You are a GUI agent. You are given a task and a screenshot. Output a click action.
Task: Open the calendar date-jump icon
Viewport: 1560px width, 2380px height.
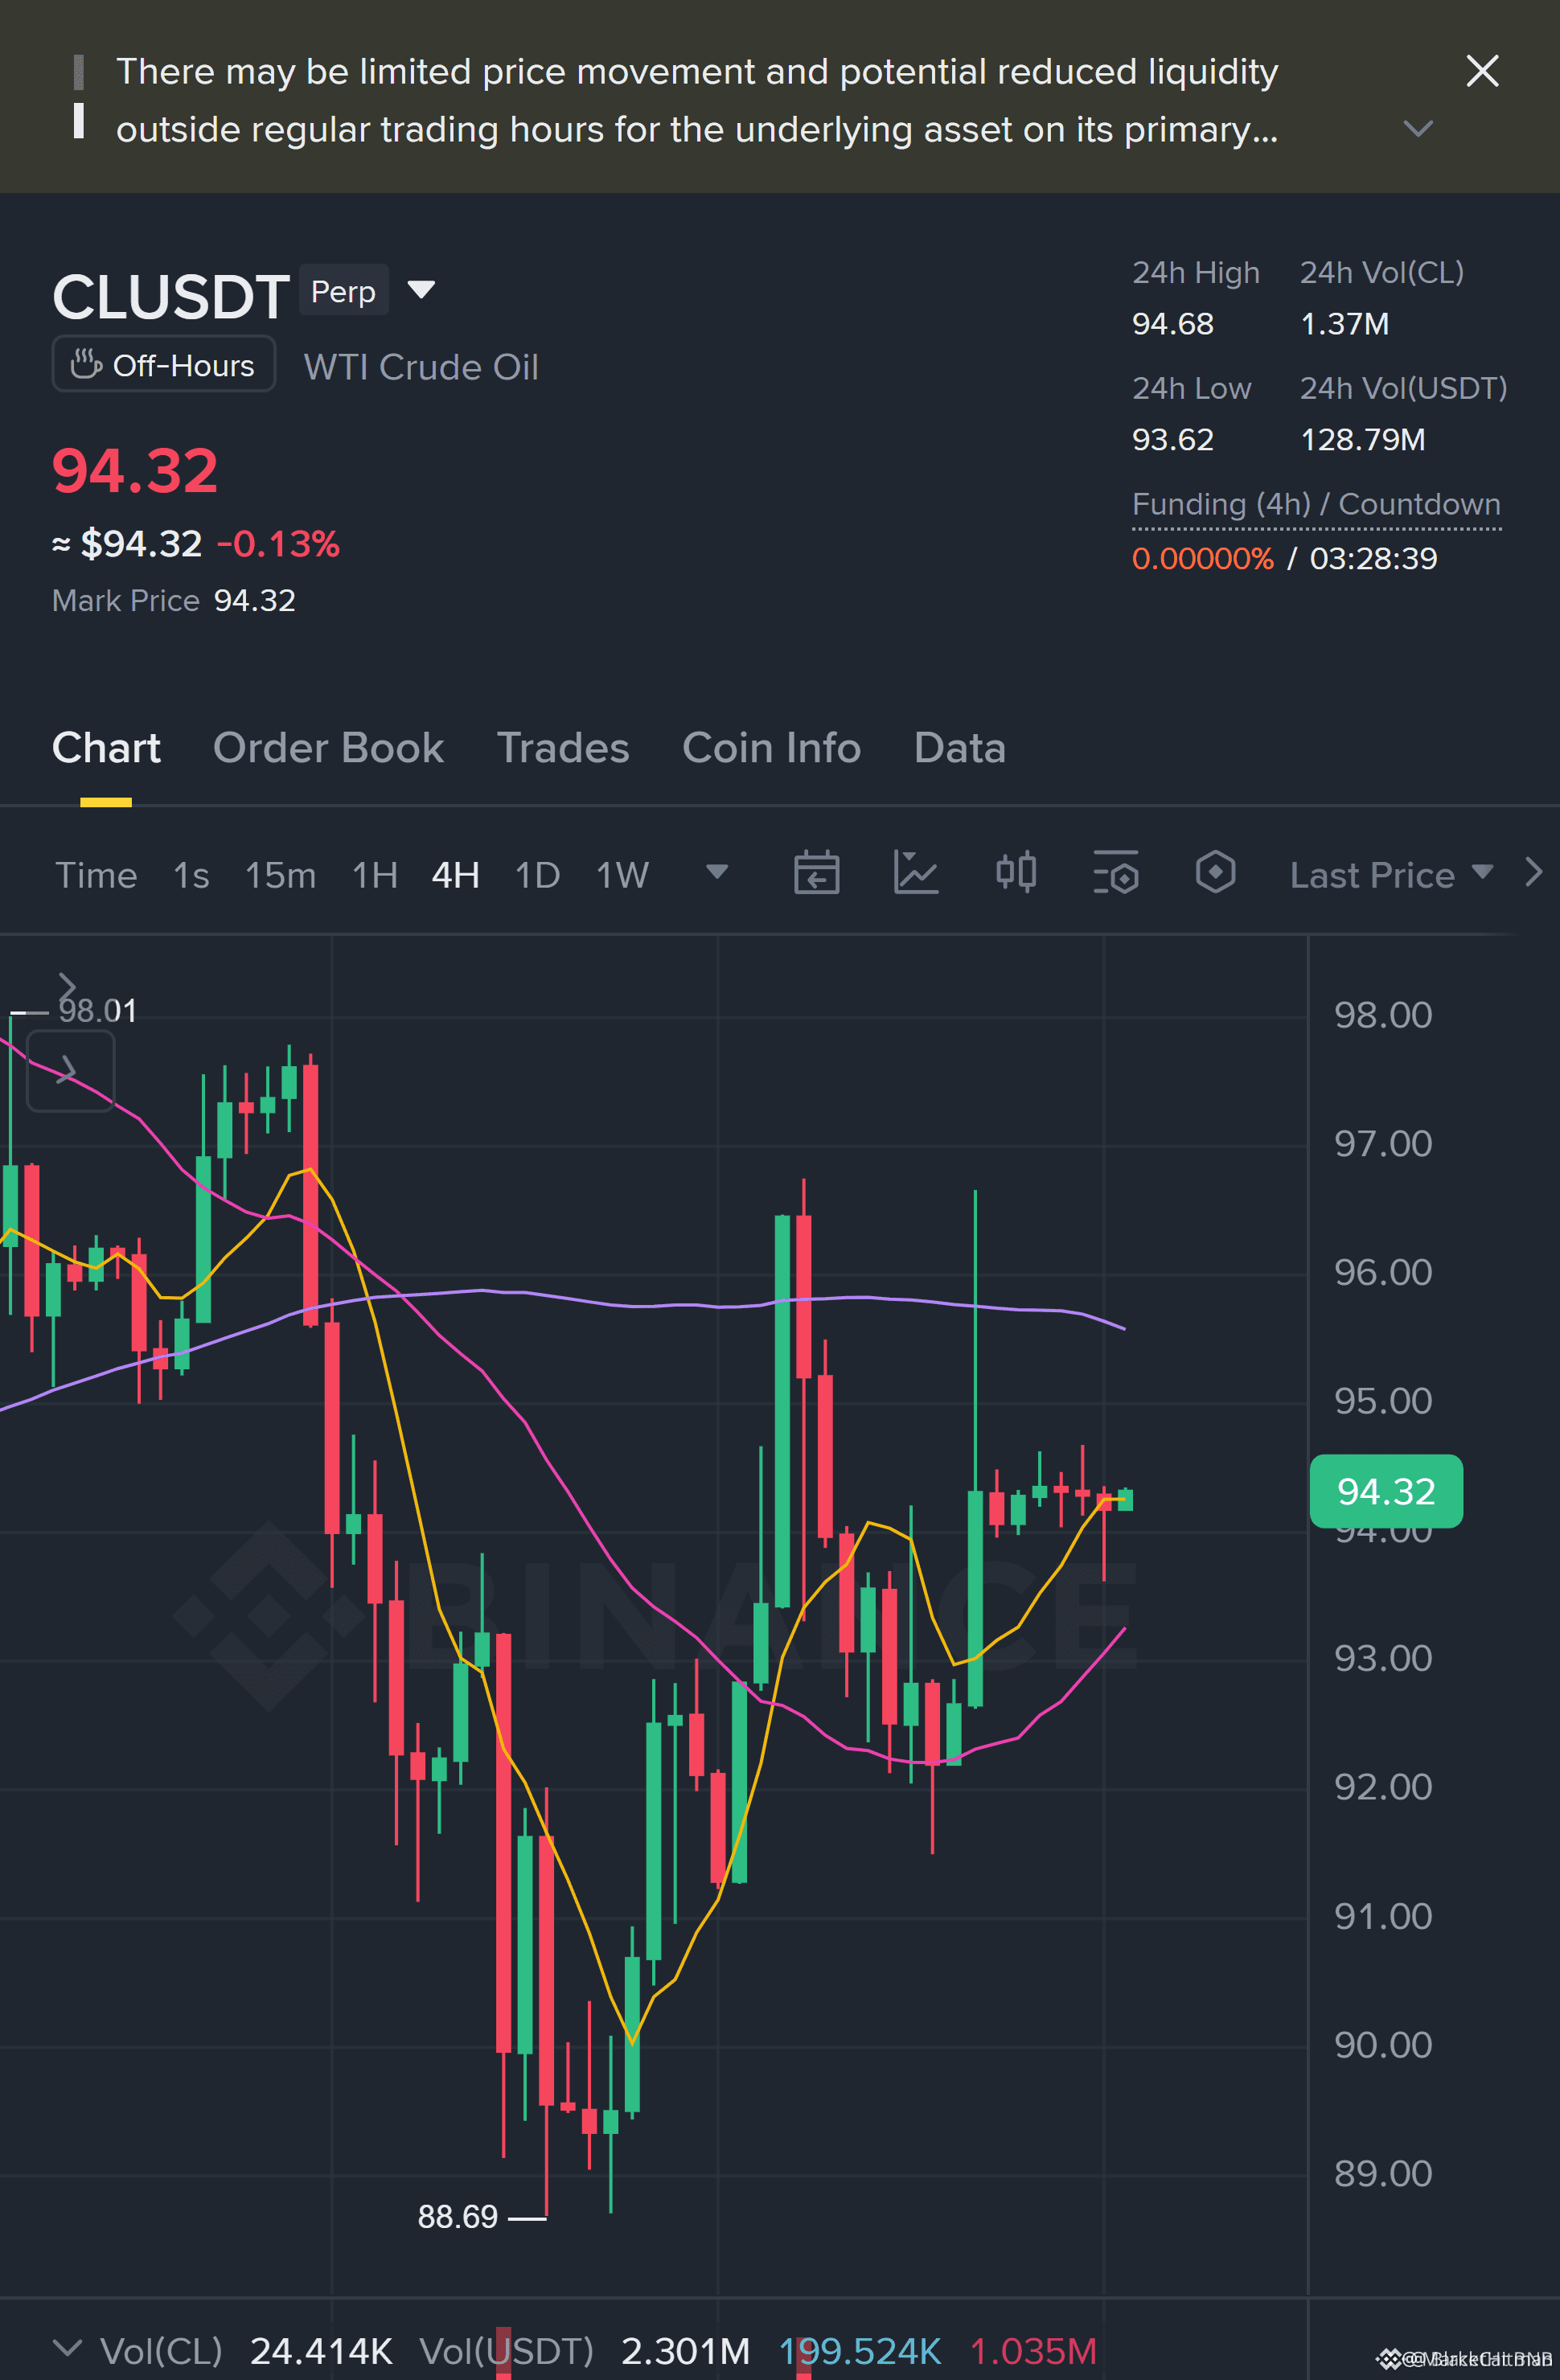coord(816,873)
